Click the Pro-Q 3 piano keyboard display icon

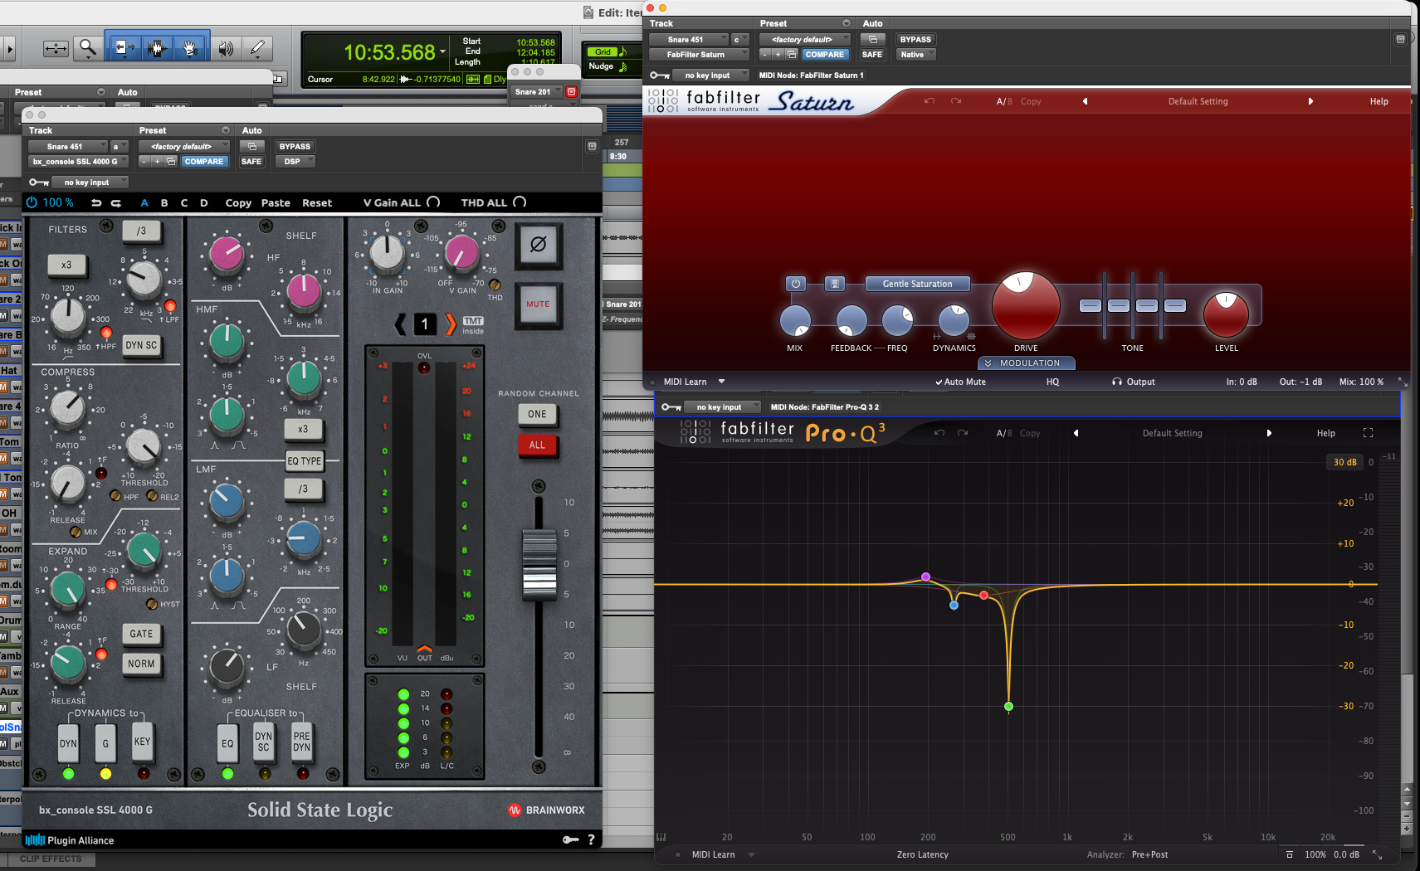[661, 837]
